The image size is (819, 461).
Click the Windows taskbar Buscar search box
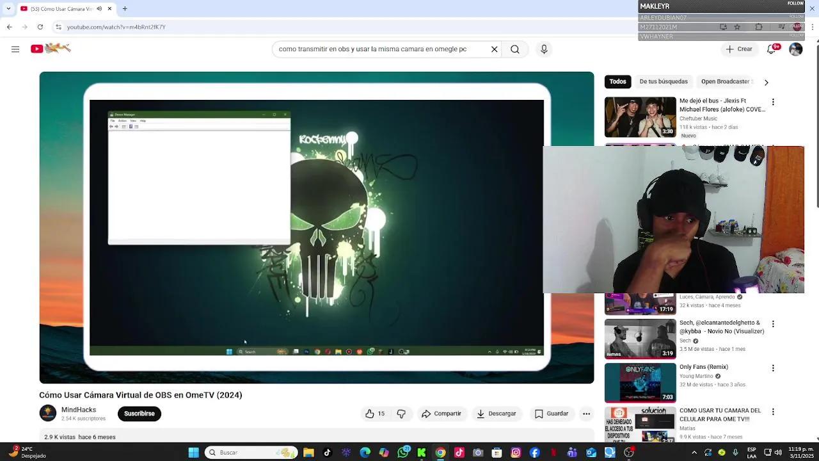point(251,453)
